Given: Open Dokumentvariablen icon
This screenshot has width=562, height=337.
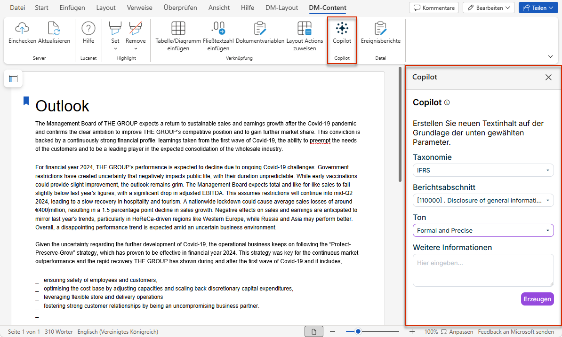Looking at the screenshot, I should [260, 28].
